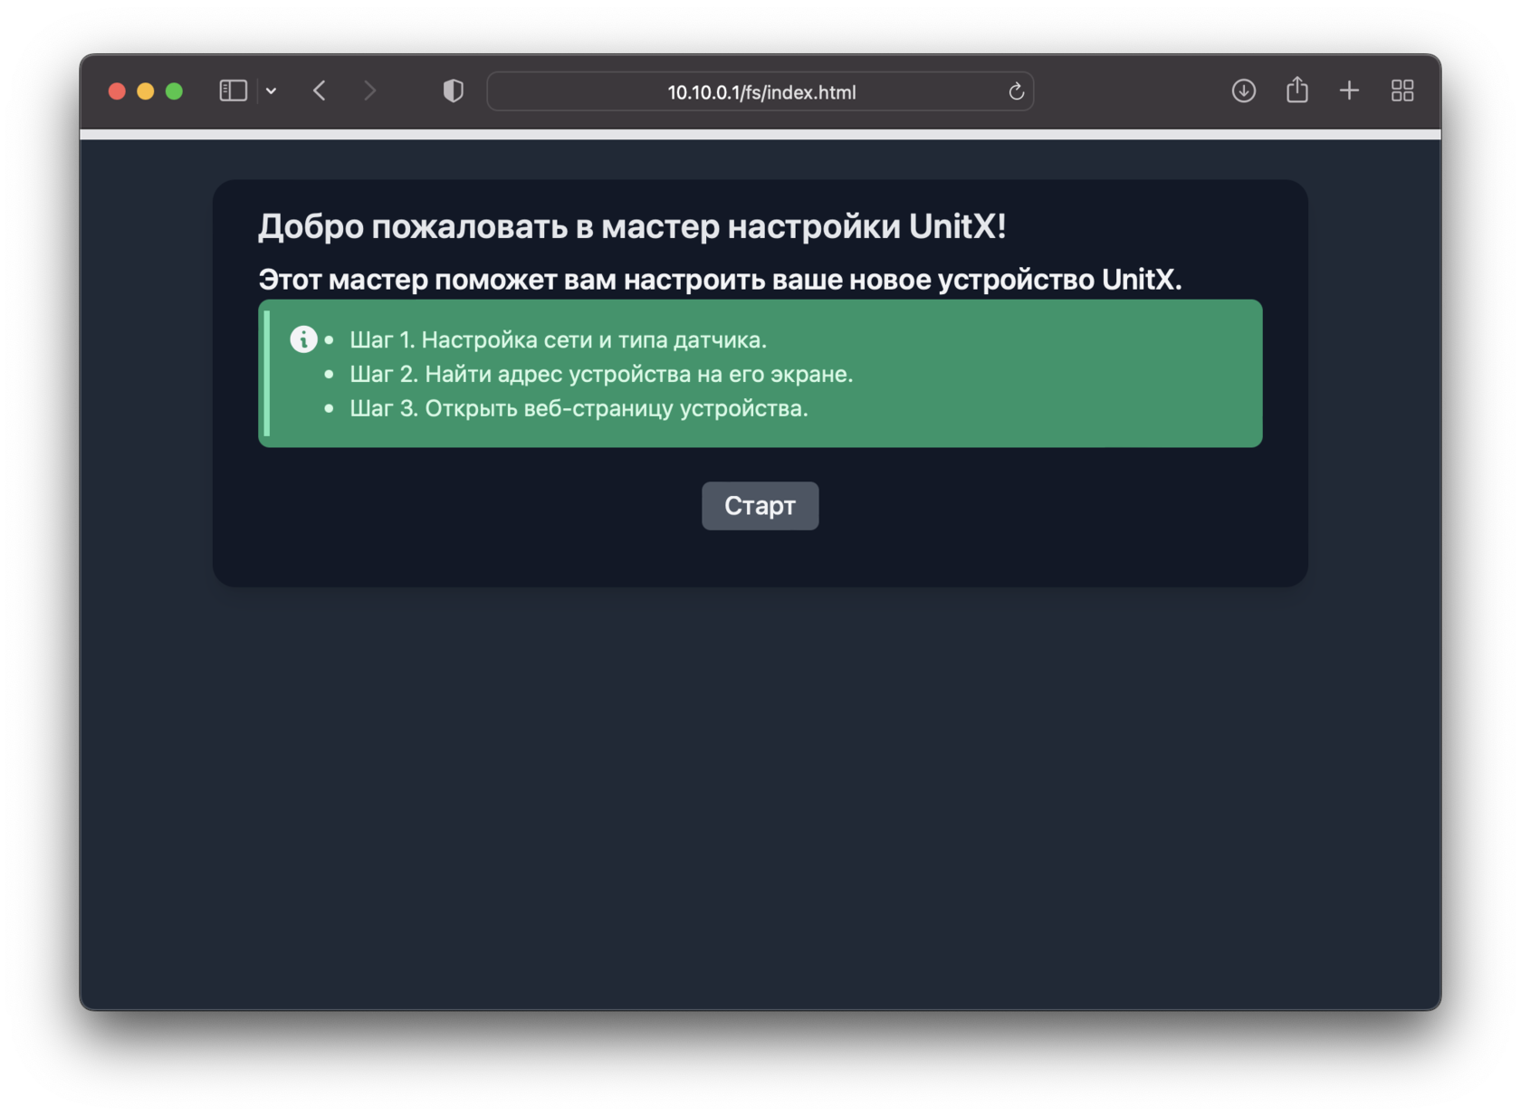Click the Шаг 3 web page step
The width and height of the screenshot is (1521, 1116).
(579, 408)
